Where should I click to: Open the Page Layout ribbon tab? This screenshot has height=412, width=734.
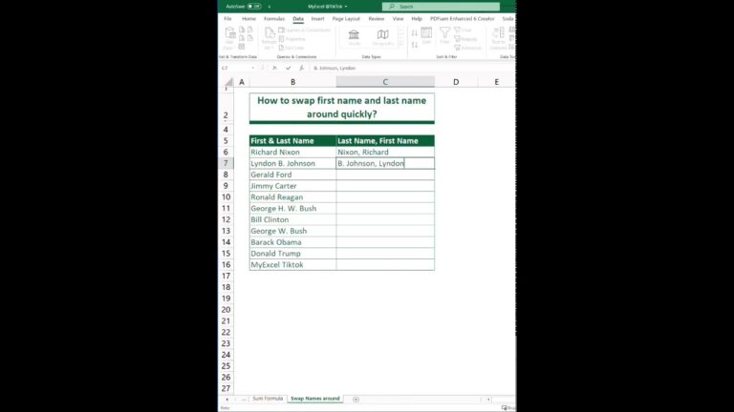point(346,19)
